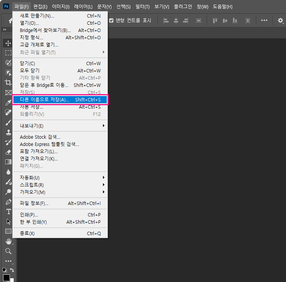Pick the Eyedropper tool
Image resolution: width=286 pixels, height=282 pixels.
coord(8,103)
